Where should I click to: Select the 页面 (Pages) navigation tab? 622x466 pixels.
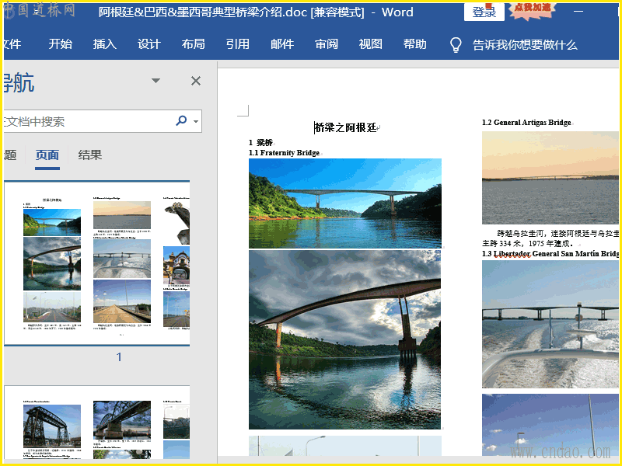(x=47, y=155)
